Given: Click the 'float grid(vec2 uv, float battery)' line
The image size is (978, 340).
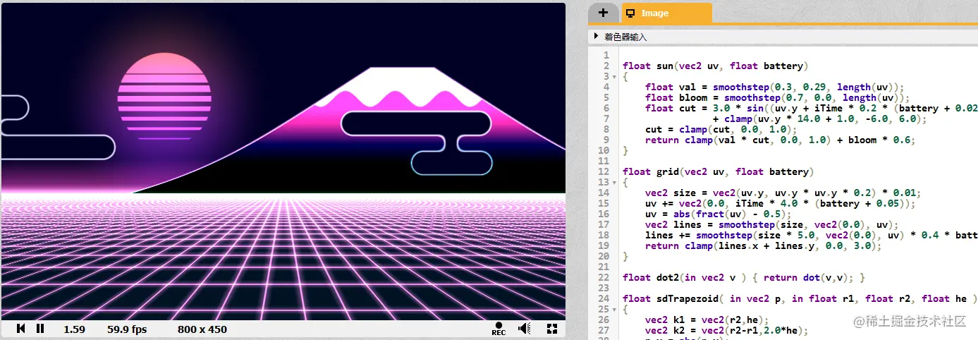Looking at the screenshot, I should click(x=718, y=172).
